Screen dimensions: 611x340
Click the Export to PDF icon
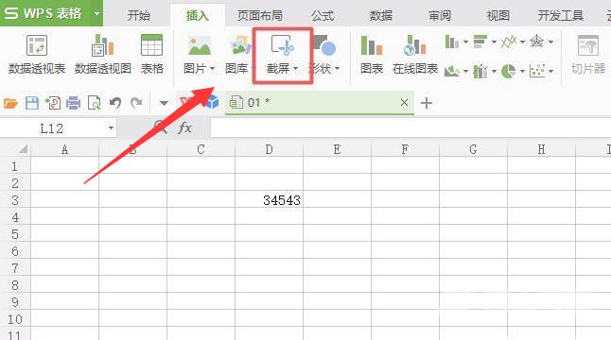click(x=53, y=103)
